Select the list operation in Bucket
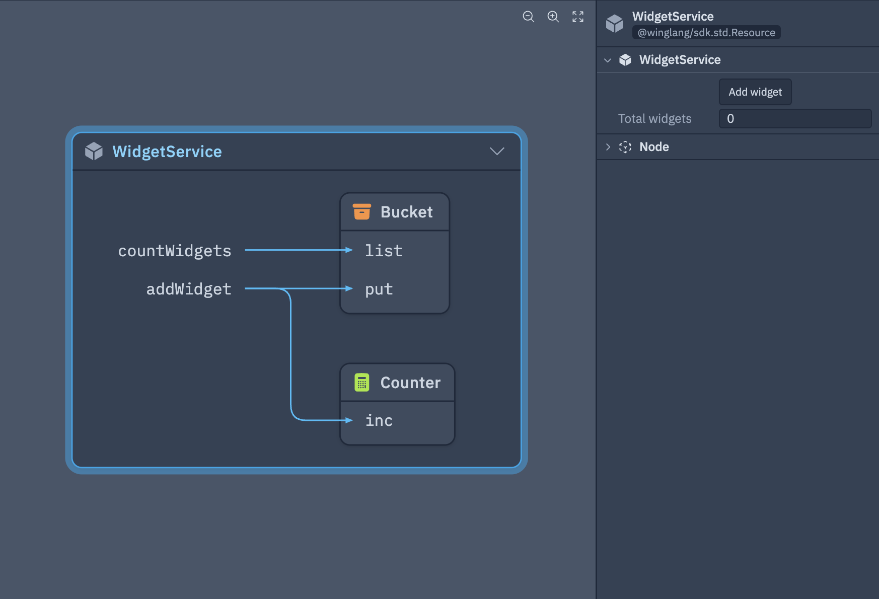 [383, 251]
